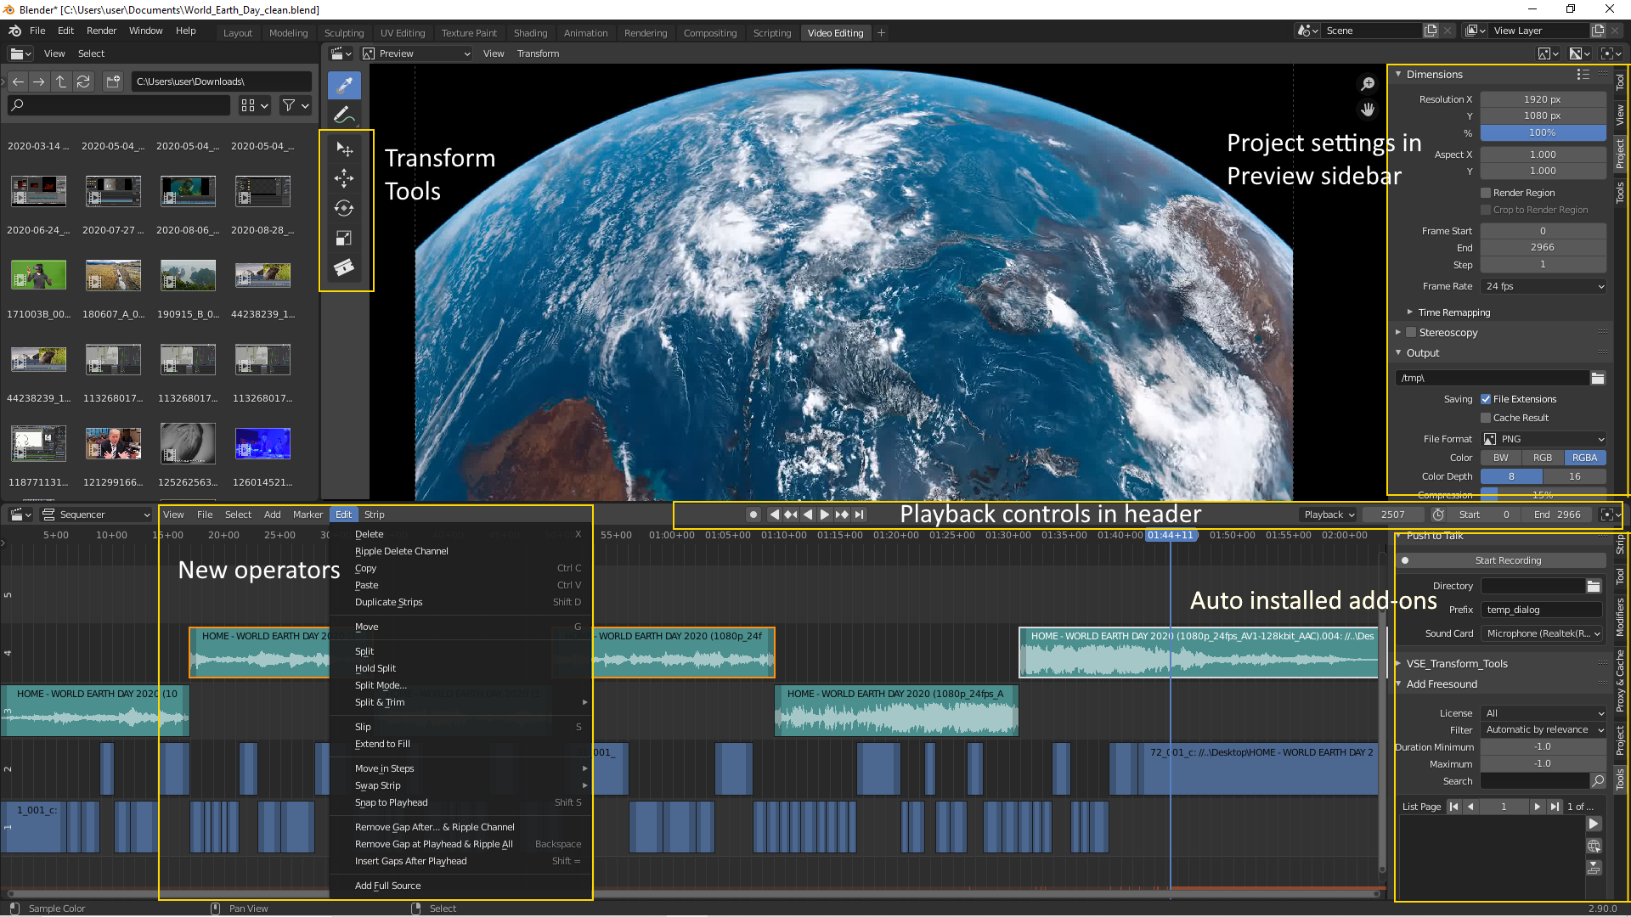Expand the Time Remapping section
This screenshot has height=917, width=1631.
point(1453,312)
